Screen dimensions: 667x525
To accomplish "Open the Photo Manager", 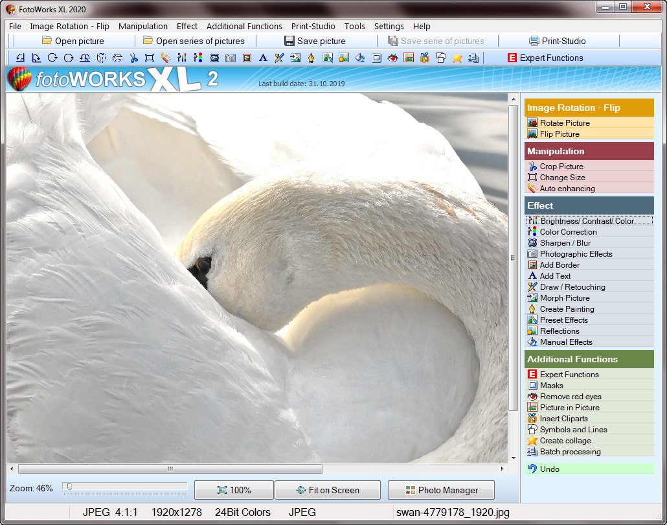I will tap(441, 490).
